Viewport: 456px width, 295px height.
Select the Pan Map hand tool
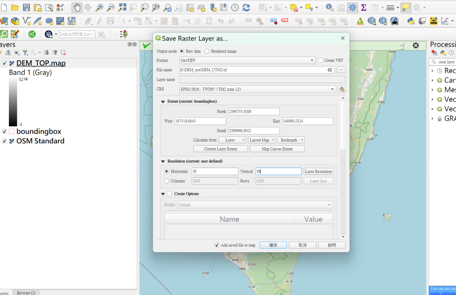click(77, 8)
